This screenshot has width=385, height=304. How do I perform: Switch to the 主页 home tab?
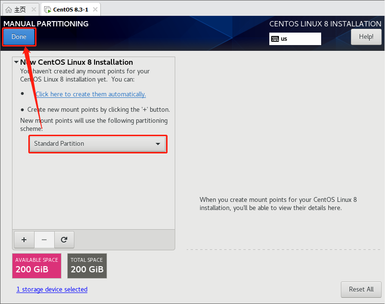tap(20, 10)
